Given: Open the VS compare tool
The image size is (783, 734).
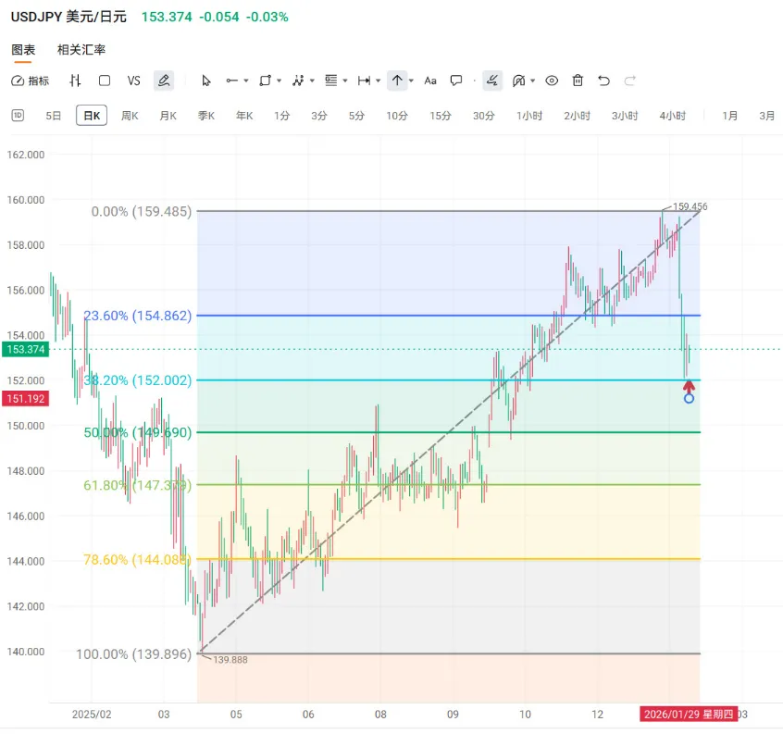Looking at the screenshot, I should click(133, 81).
